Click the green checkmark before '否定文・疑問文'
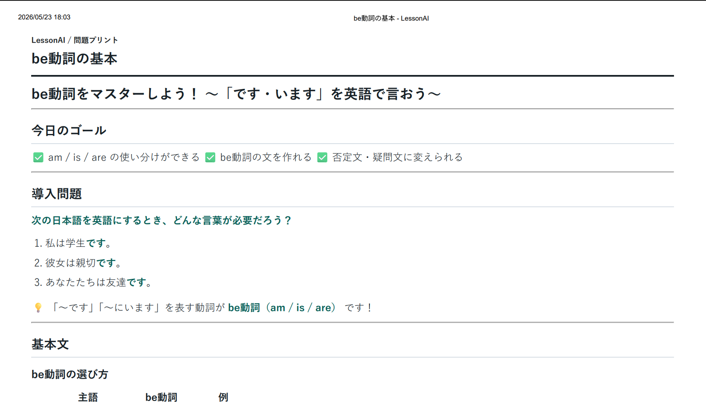 (322, 158)
